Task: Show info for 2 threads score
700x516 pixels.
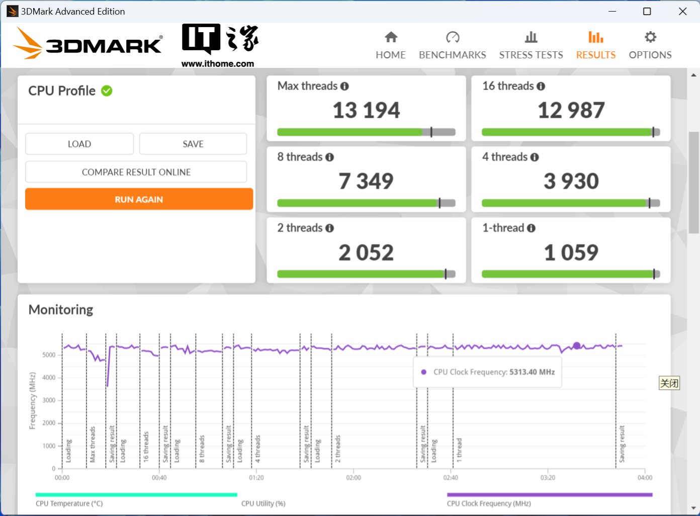Action: click(329, 228)
